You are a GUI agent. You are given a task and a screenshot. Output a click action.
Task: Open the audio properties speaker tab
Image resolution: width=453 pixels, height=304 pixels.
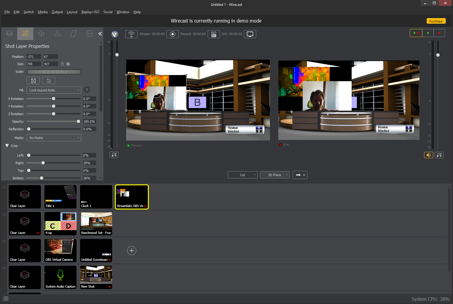click(x=41, y=34)
